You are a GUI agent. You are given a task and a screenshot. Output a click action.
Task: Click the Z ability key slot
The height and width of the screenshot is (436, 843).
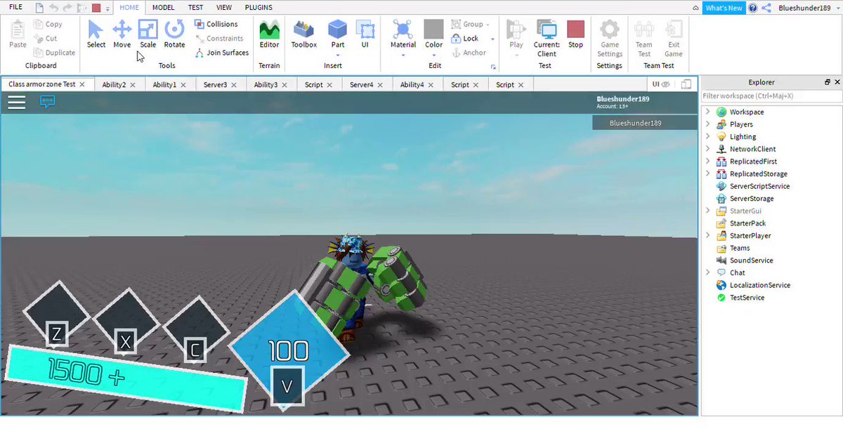(x=56, y=334)
